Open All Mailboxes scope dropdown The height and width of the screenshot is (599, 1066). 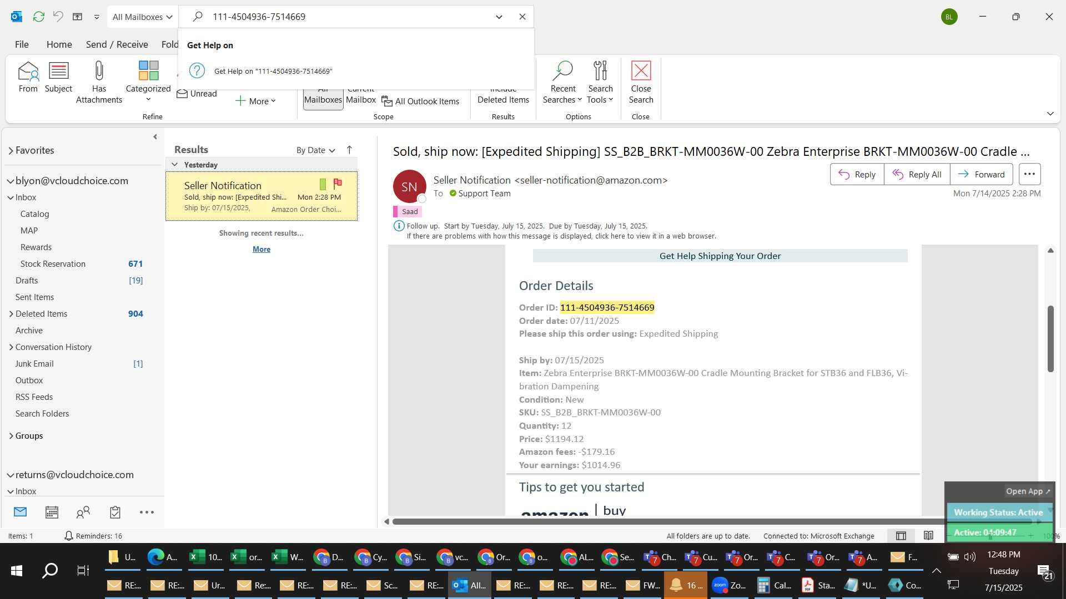click(142, 17)
